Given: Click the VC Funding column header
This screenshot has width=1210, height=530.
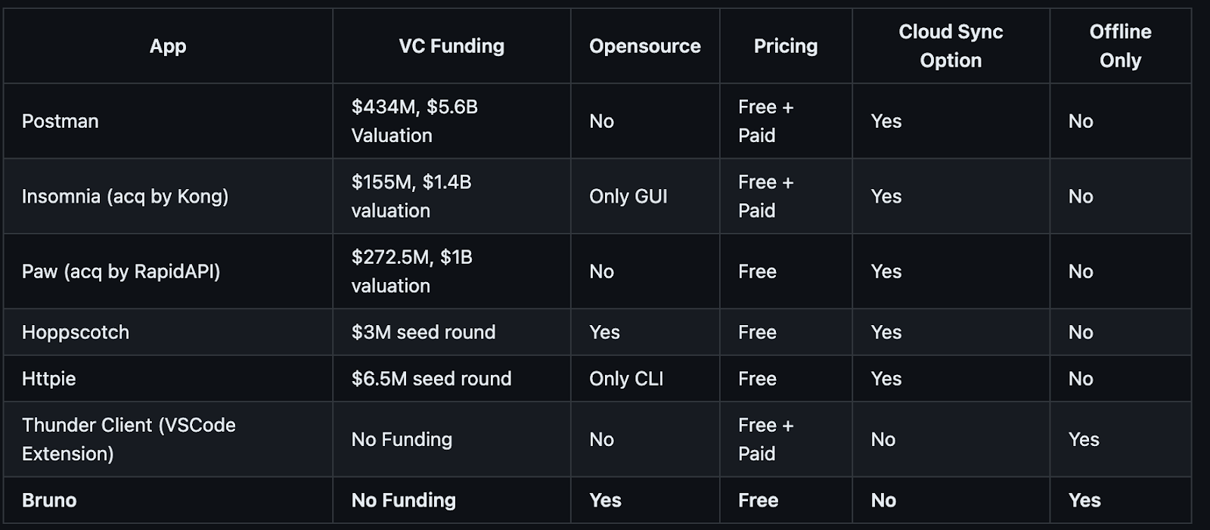Looking at the screenshot, I should point(451,46).
